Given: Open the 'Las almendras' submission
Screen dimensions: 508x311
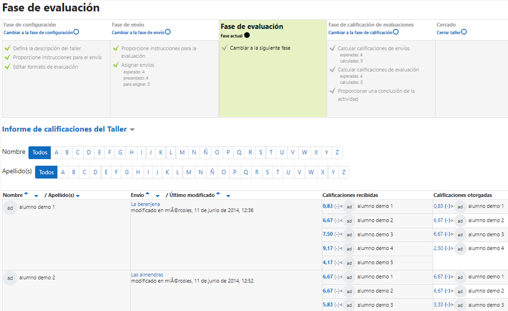Looking at the screenshot, I should [x=147, y=275].
